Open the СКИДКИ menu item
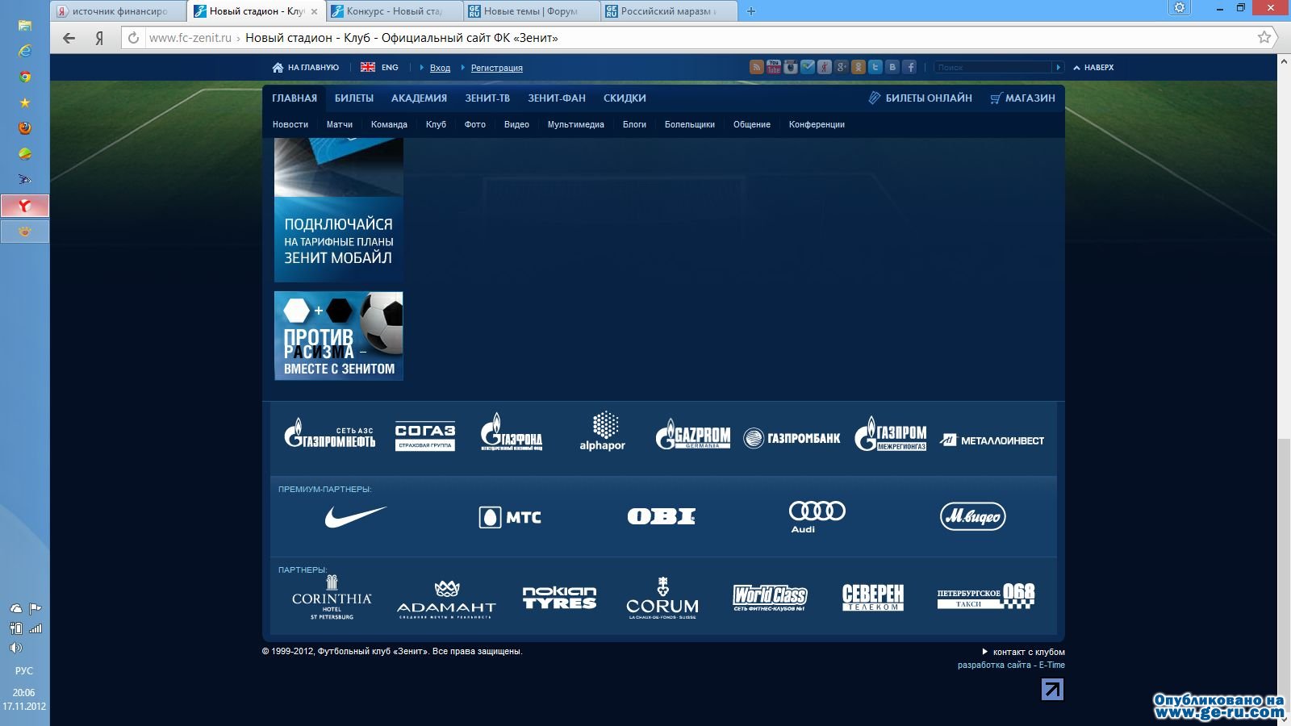 click(625, 98)
